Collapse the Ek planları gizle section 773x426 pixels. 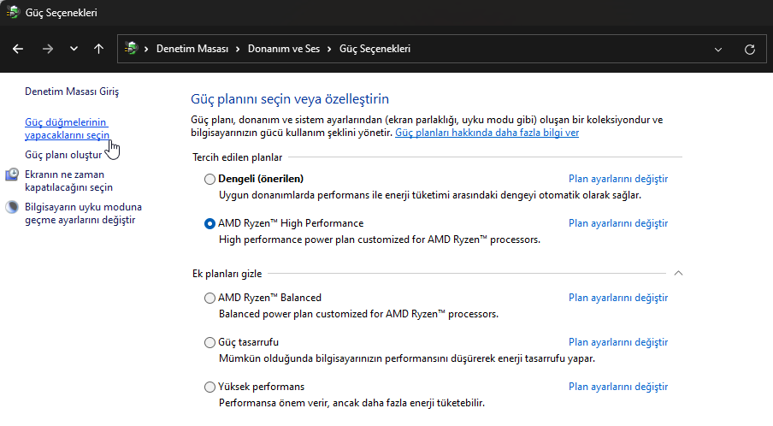(678, 273)
